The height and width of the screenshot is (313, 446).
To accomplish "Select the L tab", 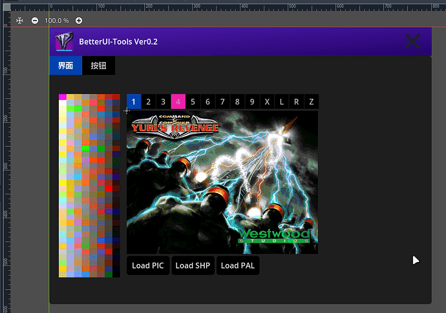I will (282, 102).
